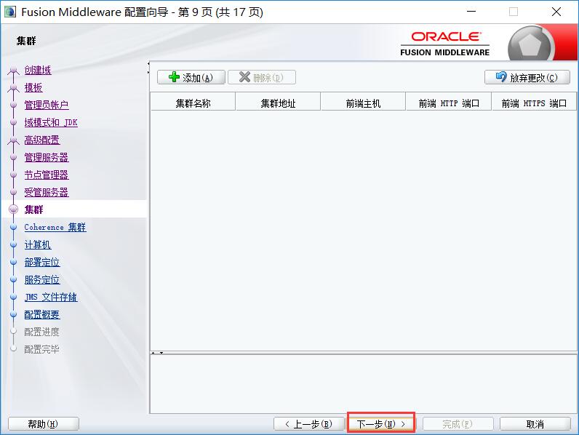
Task: Close the configuration wizard window
Action: pyautogui.click(x=556, y=12)
